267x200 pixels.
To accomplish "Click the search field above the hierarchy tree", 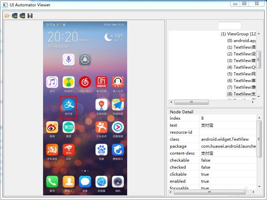I will (230, 25).
